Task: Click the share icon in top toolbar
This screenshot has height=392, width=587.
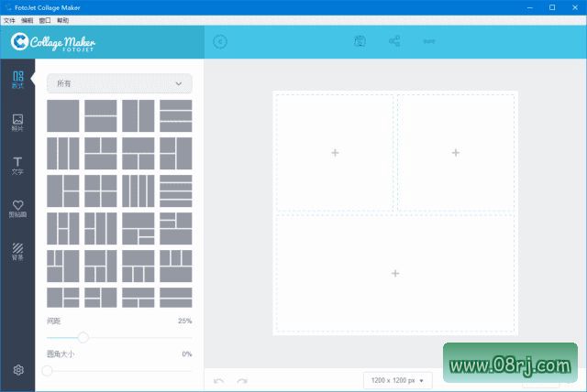Action: pyautogui.click(x=394, y=41)
